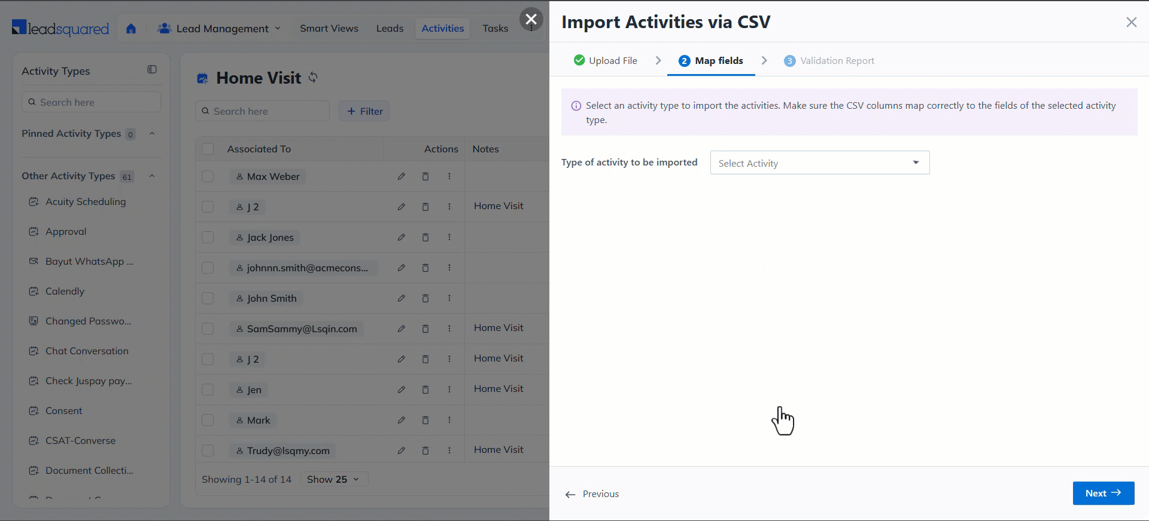Go back with the Previous button
This screenshot has height=521, width=1149.
coord(592,494)
